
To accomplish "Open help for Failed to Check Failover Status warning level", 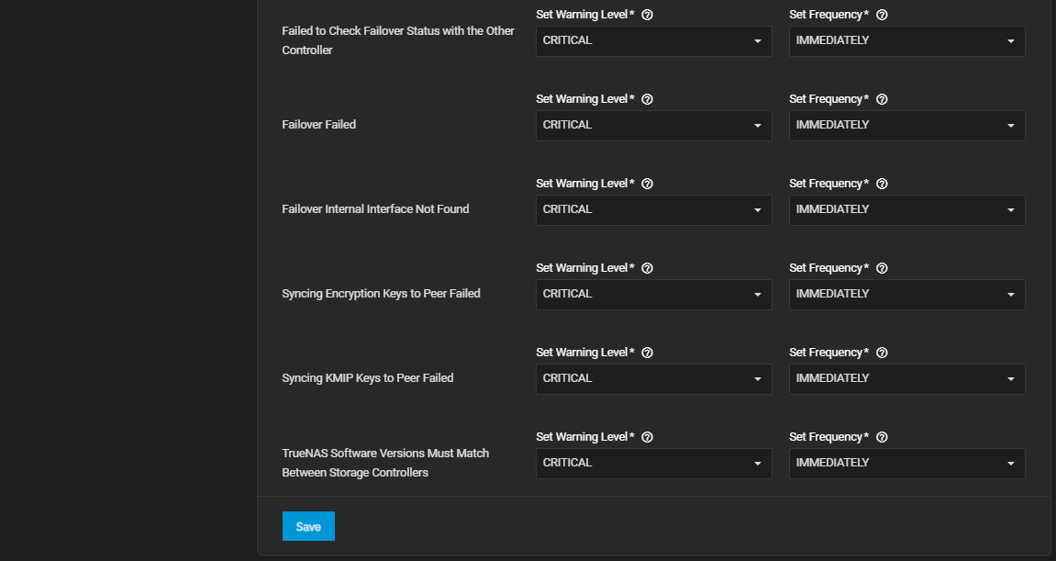I will (647, 14).
